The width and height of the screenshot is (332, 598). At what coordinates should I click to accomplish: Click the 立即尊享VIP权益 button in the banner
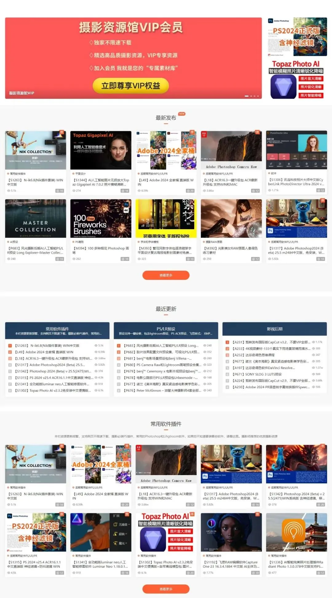pos(131,85)
